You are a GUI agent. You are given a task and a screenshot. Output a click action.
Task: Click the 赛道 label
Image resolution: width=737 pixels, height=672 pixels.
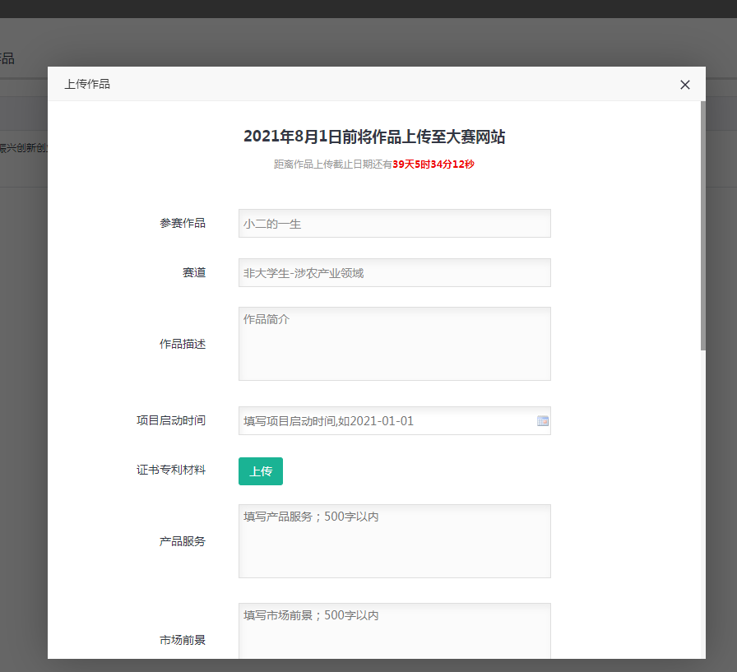point(194,272)
